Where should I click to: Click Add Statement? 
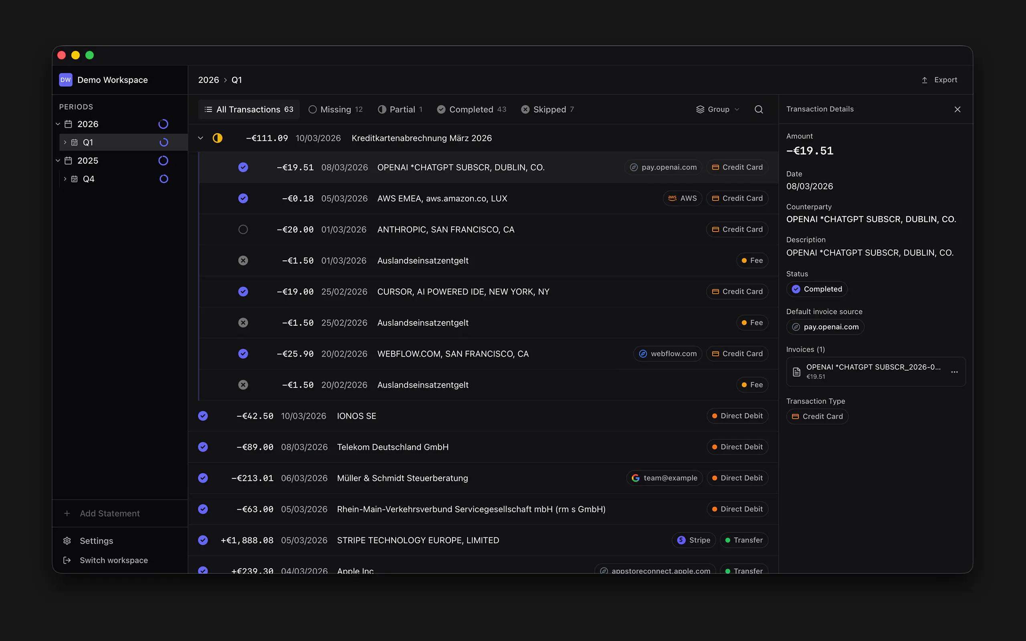[101, 513]
